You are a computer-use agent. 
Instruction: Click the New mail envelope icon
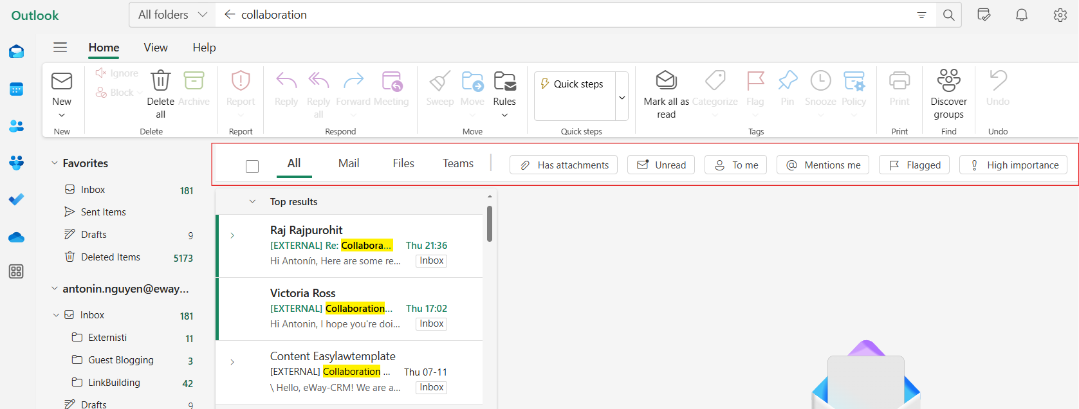click(x=62, y=81)
